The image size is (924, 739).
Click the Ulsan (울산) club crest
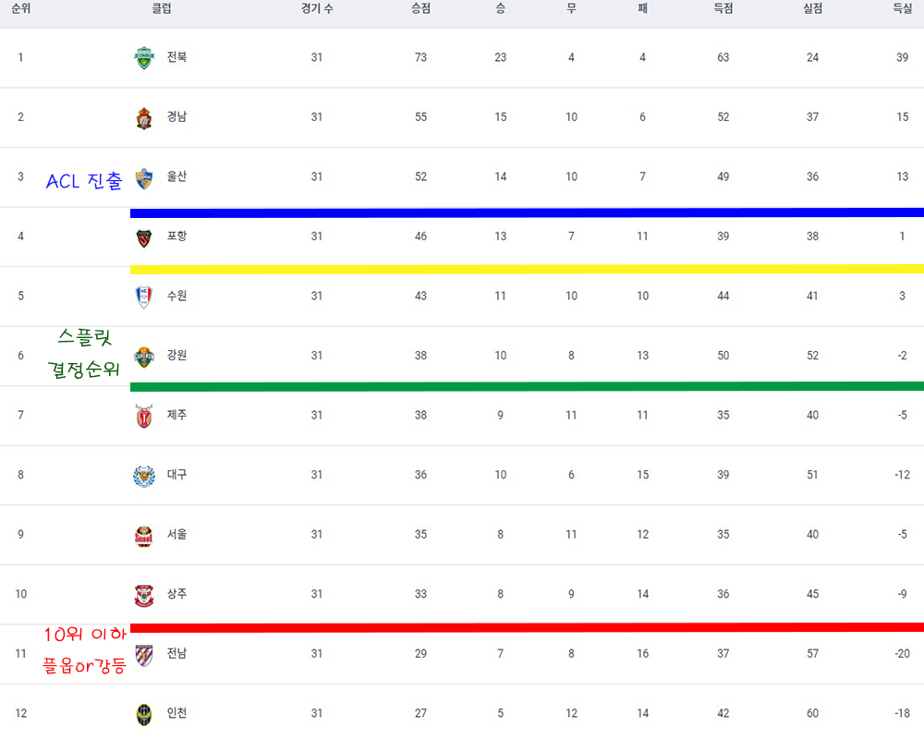click(144, 178)
